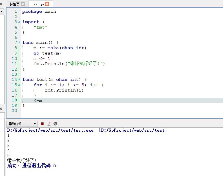Click output line showing '3'
Image resolution: width=223 pixels, height=176 pixels.
(x=8, y=145)
